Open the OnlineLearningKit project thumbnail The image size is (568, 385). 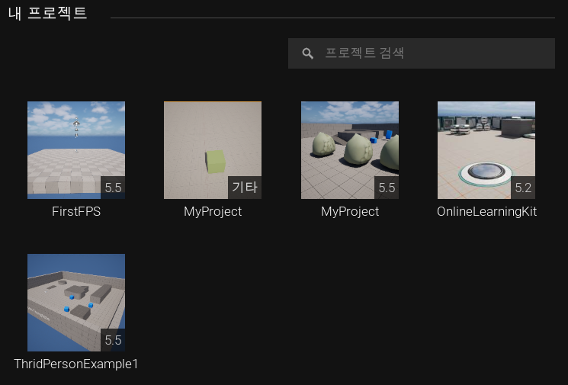(x=486, y=150)
